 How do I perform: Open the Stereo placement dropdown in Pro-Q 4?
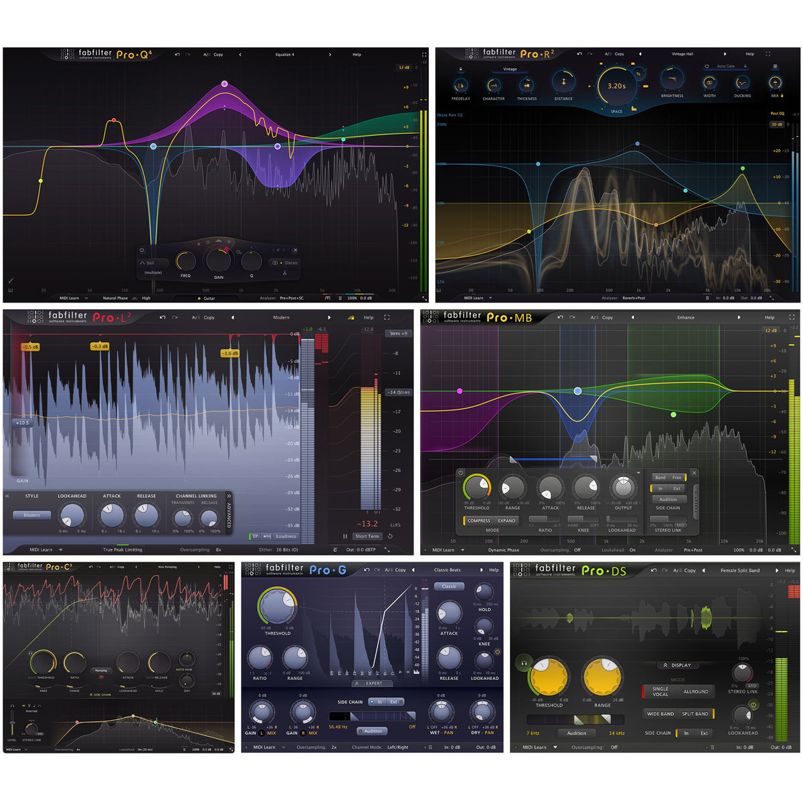pyautogui.click(x=284, y=263)
